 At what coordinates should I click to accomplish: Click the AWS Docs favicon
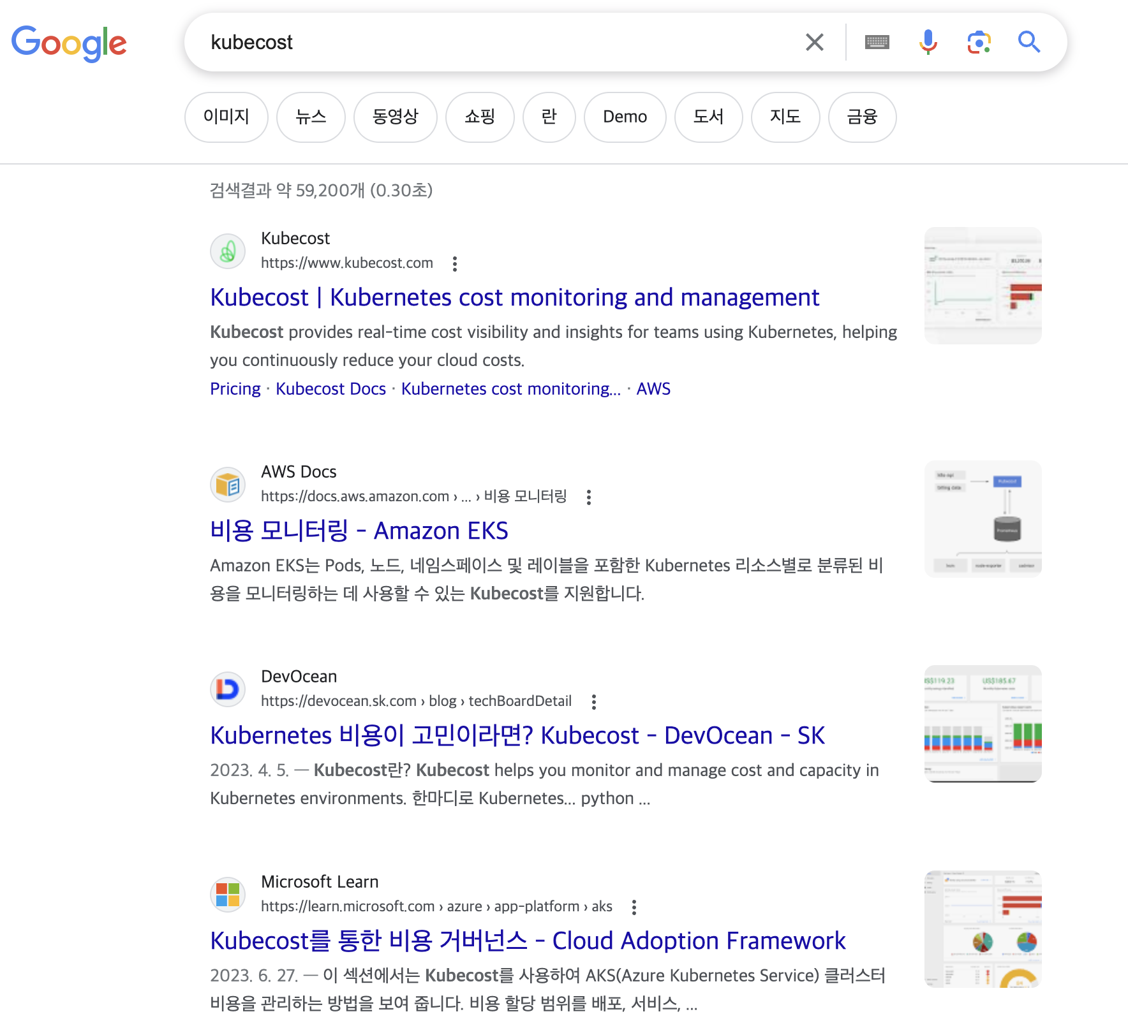(228, 485)
